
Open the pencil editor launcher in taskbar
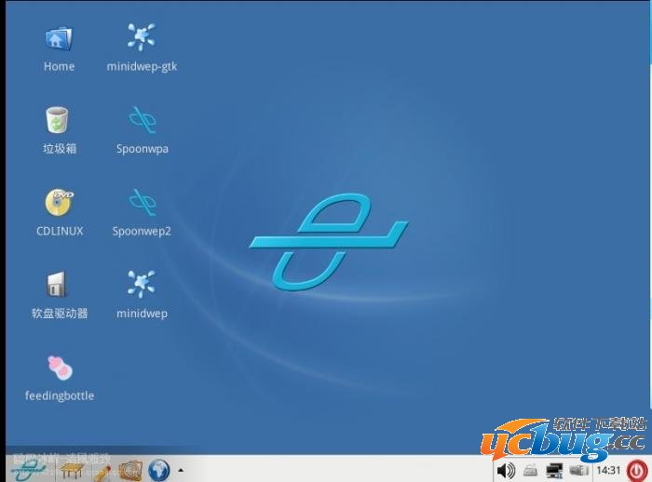101,470
